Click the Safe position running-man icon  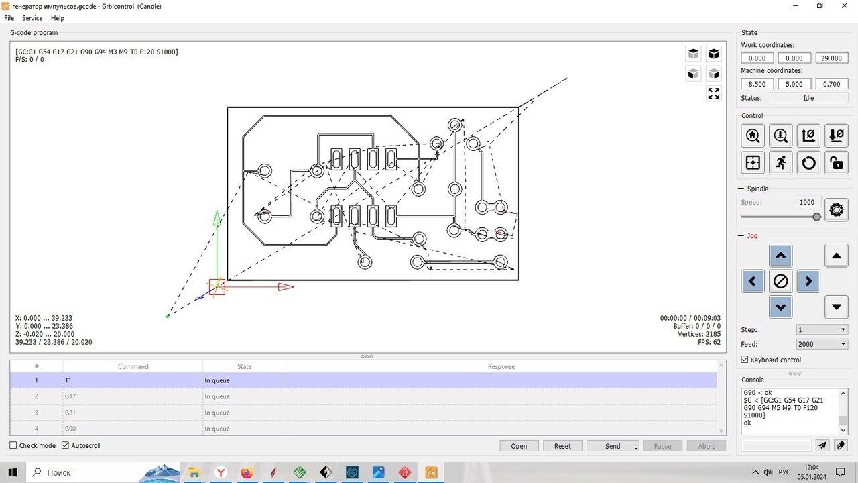pos(781,162)
